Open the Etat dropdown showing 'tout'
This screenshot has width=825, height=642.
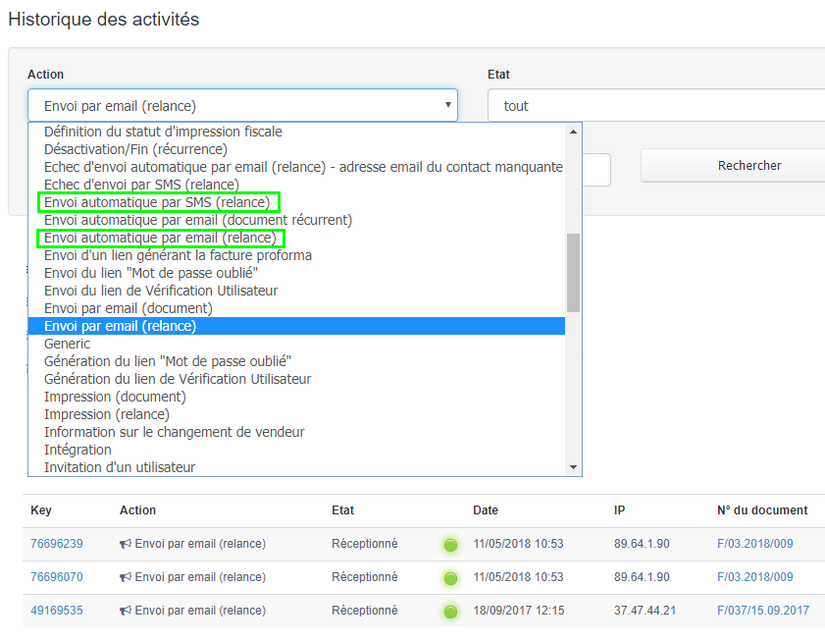point(655,105)
